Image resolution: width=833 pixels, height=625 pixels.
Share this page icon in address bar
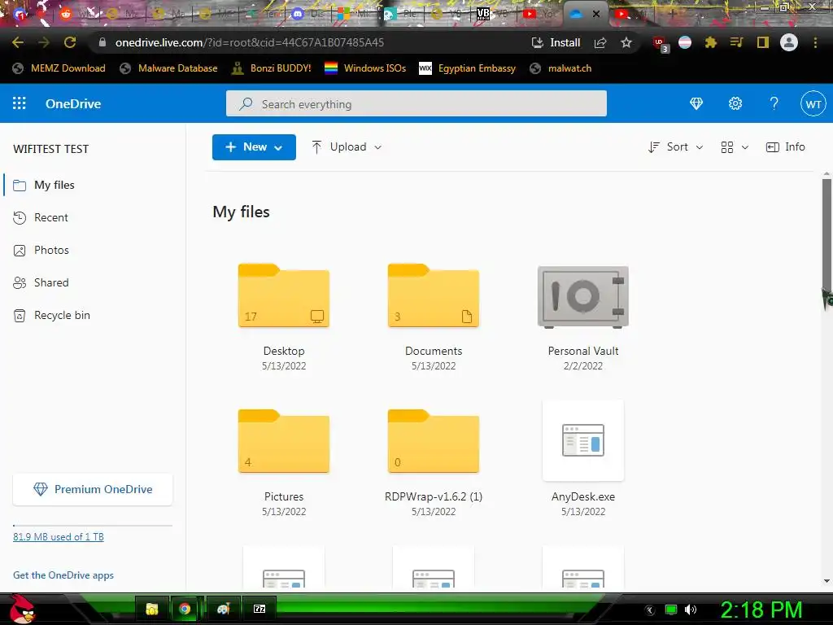(x=600, y=42)
